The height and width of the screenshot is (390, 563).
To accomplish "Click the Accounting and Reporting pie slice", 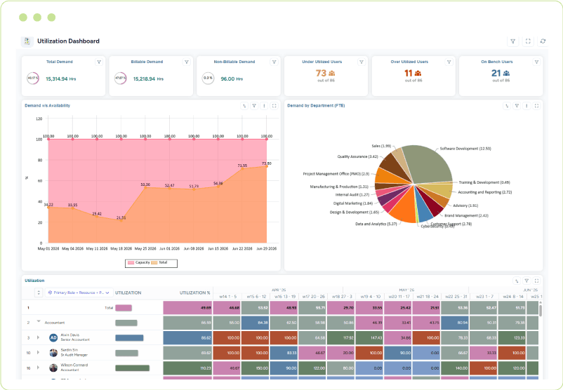I will point(441,190).
